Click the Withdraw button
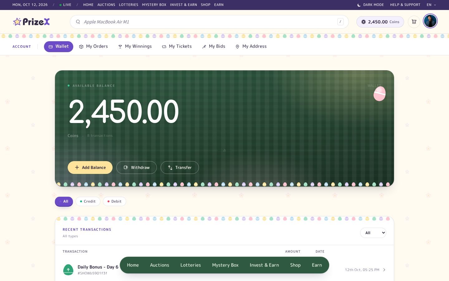This screenshot has width=449, height=281. coord(137,168)
